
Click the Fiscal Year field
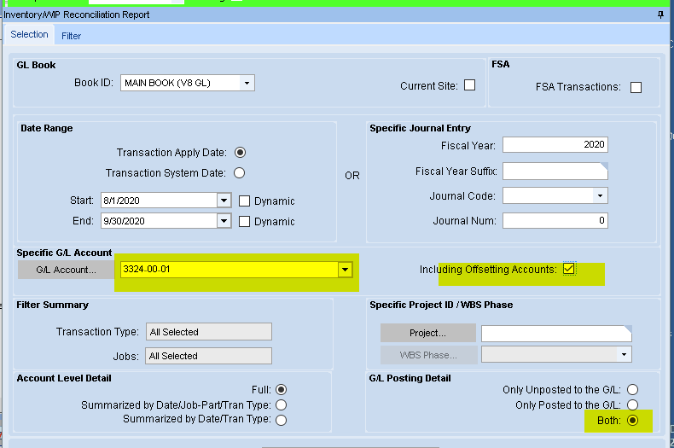point(555,144)
